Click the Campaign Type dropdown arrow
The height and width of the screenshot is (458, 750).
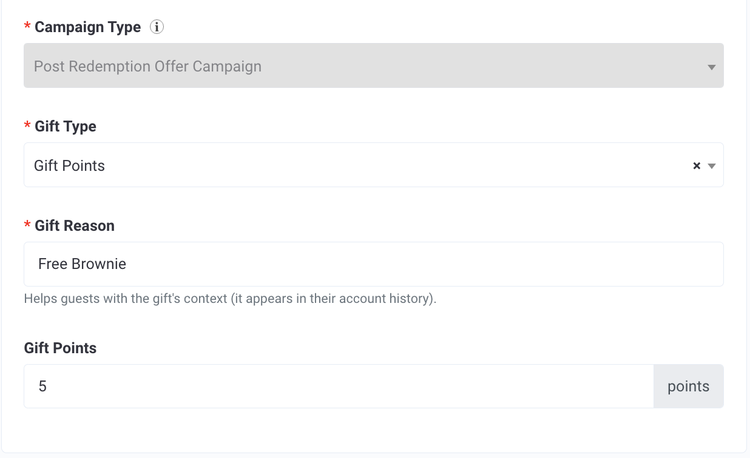[x=712, y=67]
